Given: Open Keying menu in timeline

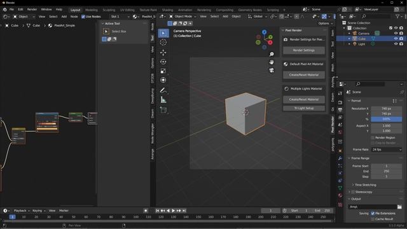Looking at the screenshot, I should [39, 211].
